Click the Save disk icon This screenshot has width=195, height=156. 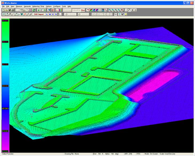click(x=10, y=10)
